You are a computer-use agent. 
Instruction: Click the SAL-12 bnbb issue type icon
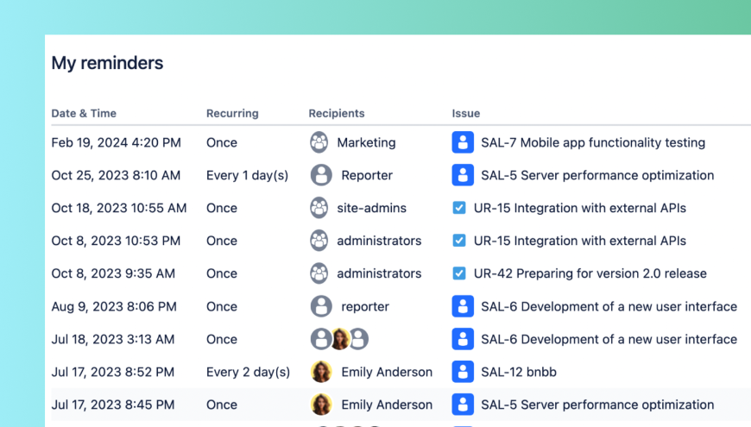click(463, 372)
